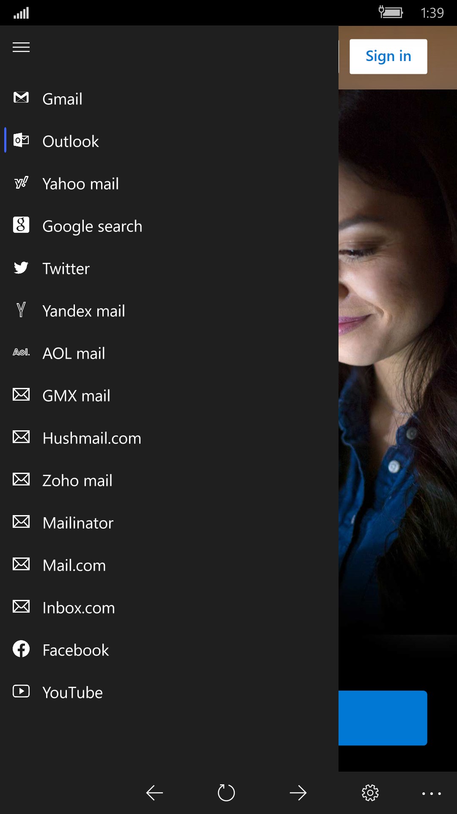Viewport: 457px width, 814px height.
Task: Click the Yahoo mail logo icon
Action: [x=21, y=182]
